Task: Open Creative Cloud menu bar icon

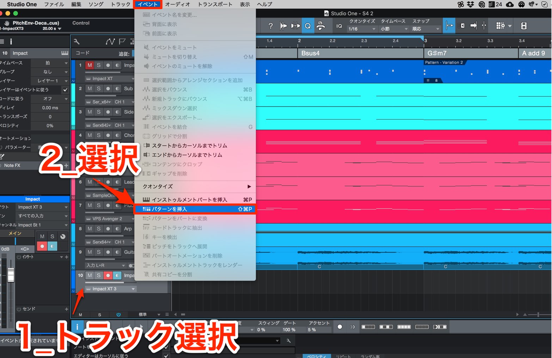Action: point(510,4)
